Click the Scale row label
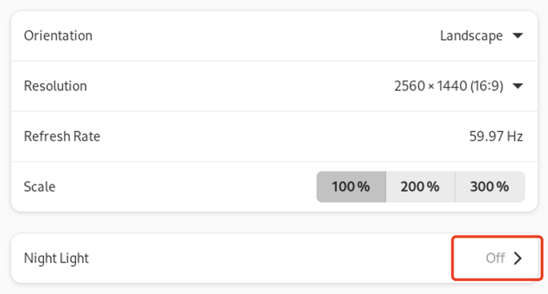The height and width of the screenshot is (294, 548). pos(40,187)
